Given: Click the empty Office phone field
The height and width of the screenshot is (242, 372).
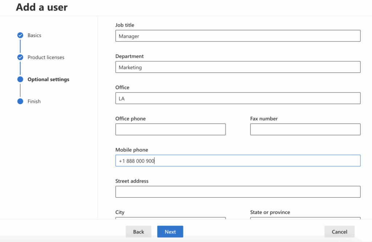Looking at the screenshot, I should 170,129.
